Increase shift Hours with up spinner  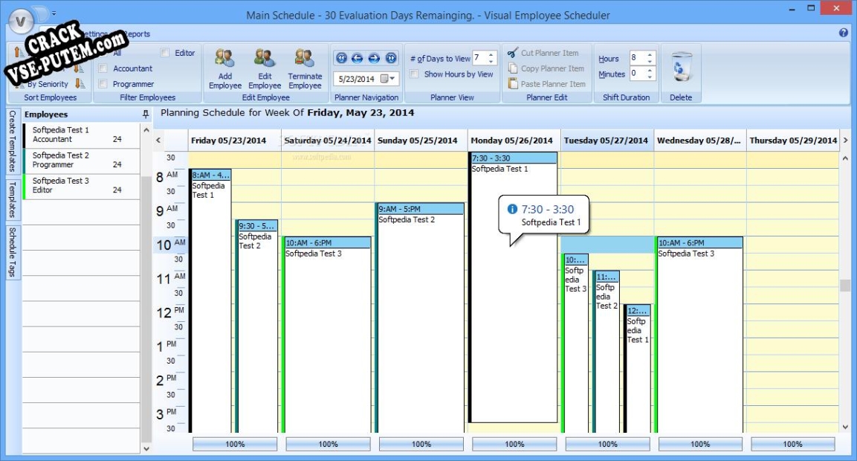(650, 54)
